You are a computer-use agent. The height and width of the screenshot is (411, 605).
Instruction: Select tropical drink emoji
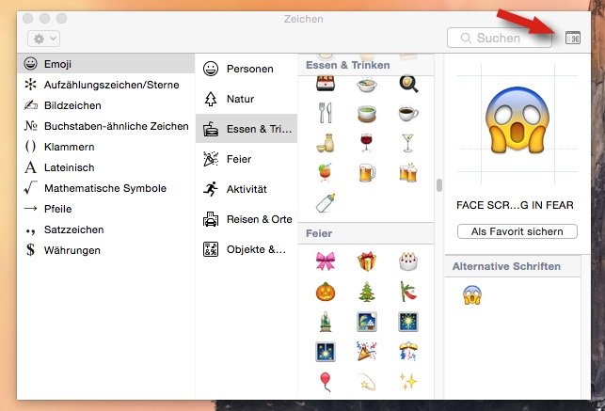coord(326,172)
